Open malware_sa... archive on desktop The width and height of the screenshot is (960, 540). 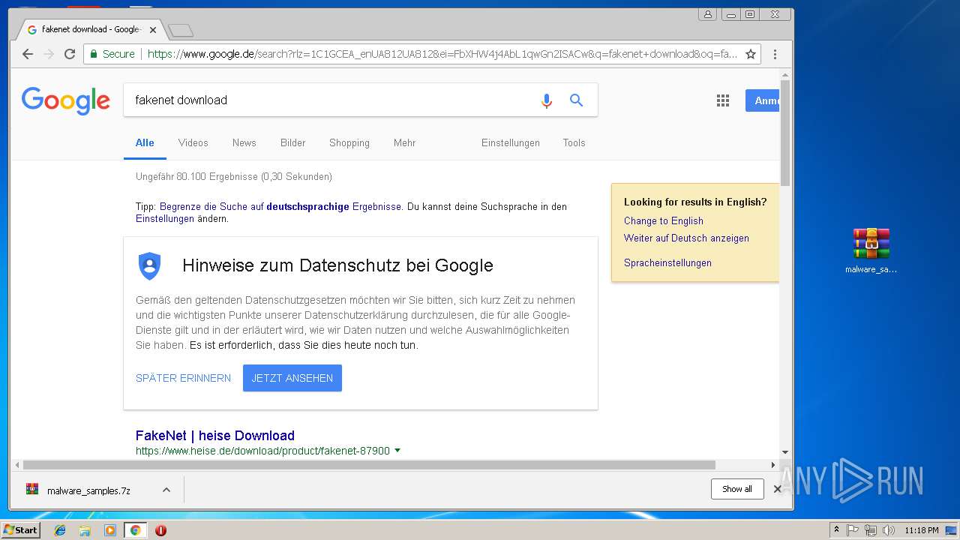point(871,250)
